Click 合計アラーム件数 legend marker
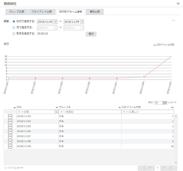This screenshot has width=183, height=171. 154,45
